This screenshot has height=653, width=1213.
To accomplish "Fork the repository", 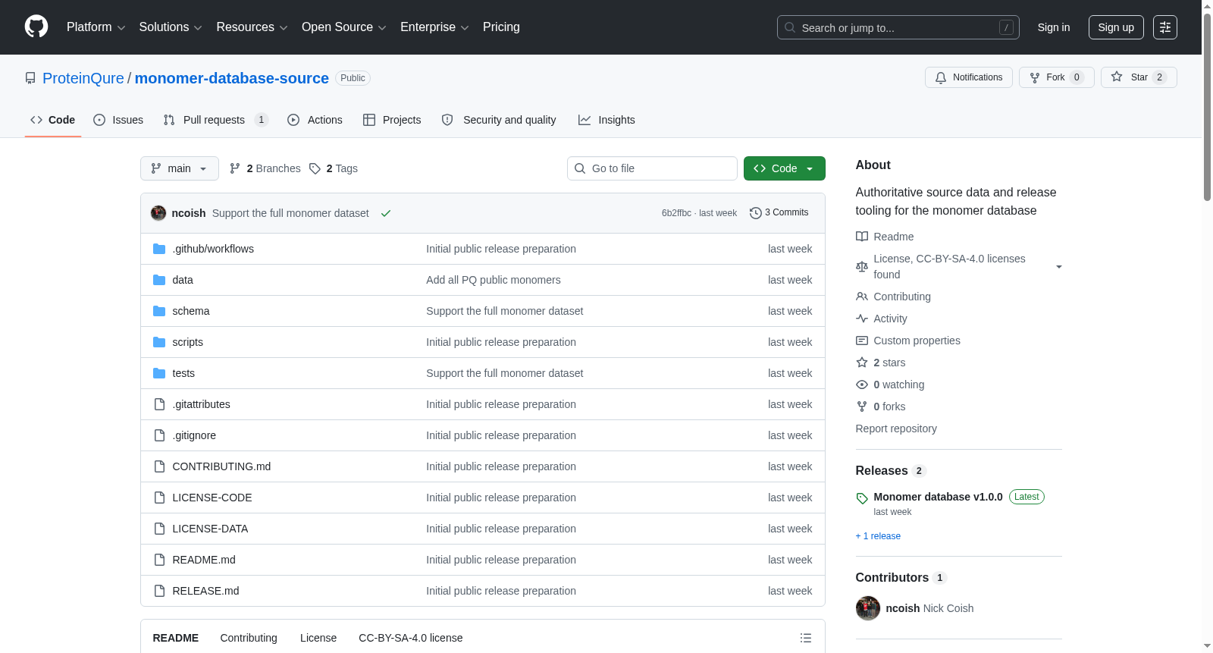I will click(1057, 77).
